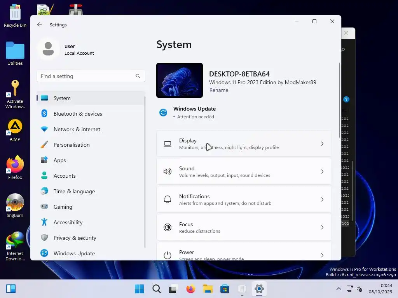The height and width of the screenshot is (298, 398).
Task: Open Recycle Bin on the desktop
Action: [x=15, y=16]
